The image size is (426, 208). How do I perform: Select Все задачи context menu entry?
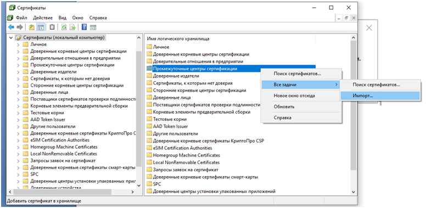tap(301, 85)
